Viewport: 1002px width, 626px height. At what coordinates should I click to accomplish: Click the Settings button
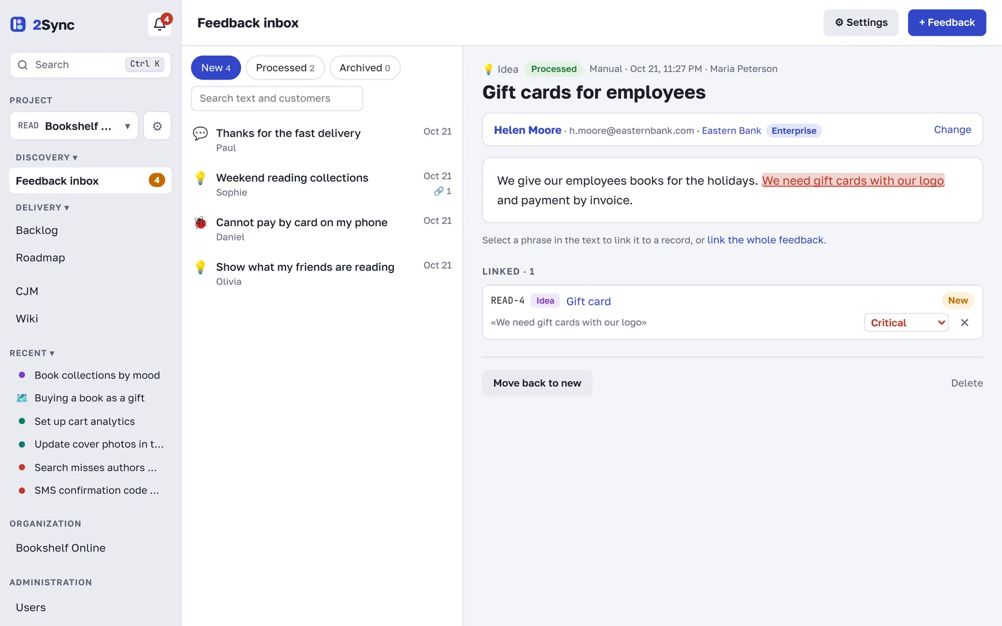(x=861, y=23)
